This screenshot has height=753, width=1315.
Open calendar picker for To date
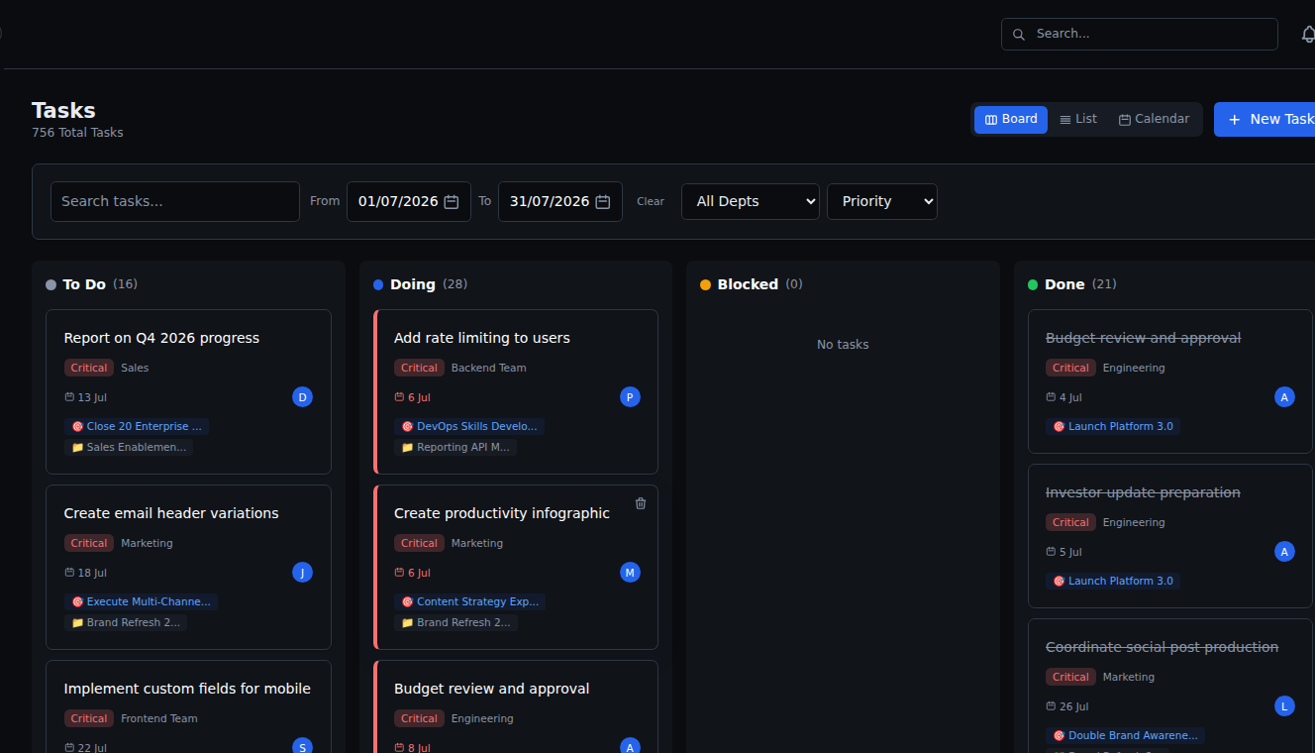click(603, 201)
